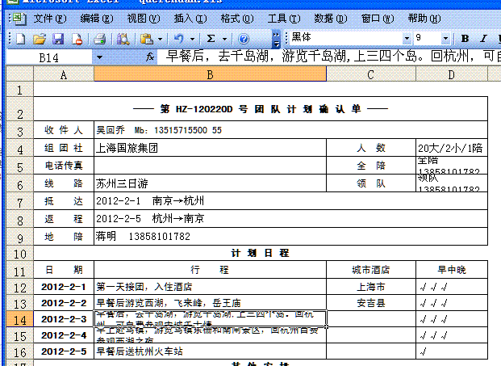Select cell 上海国旅集团

(x=210, y=148)
